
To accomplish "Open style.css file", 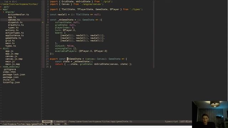I will tap(9, 80).
